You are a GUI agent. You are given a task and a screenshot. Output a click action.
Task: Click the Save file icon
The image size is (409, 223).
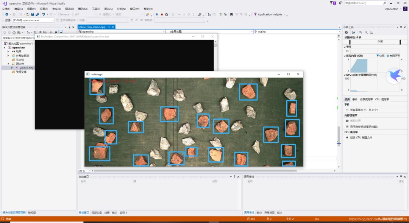(32, 14)
